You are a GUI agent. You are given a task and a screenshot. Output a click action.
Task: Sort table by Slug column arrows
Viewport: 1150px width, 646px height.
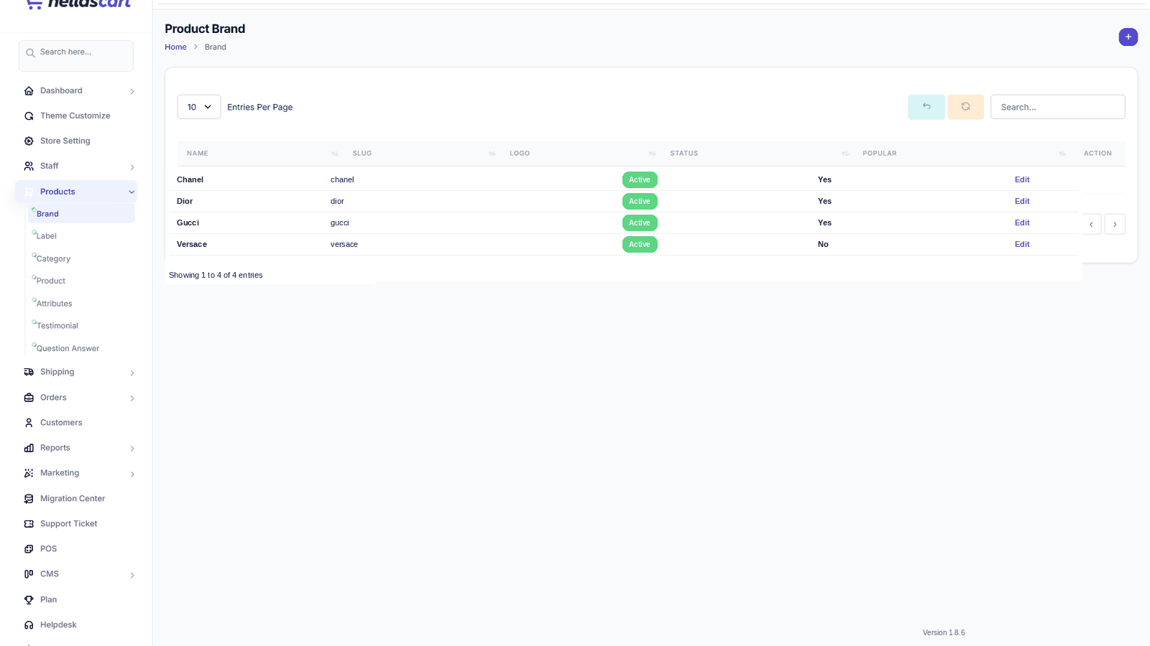click(x=492, y=154)
